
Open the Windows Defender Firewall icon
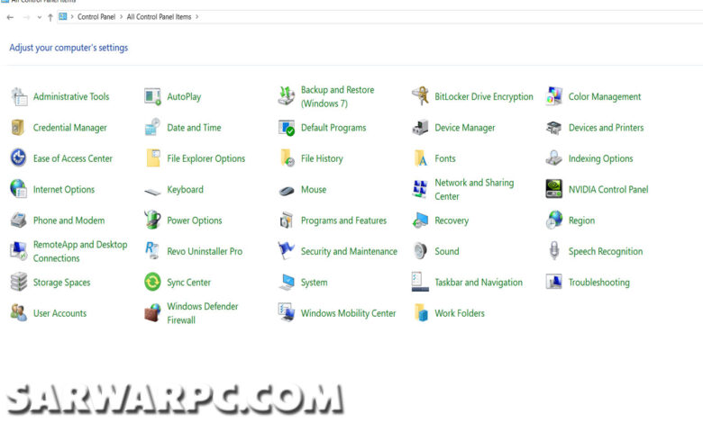(152, 313)
